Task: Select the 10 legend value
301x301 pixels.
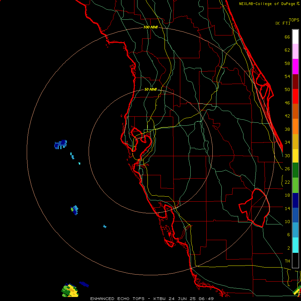Action: (x=287, y=221)
